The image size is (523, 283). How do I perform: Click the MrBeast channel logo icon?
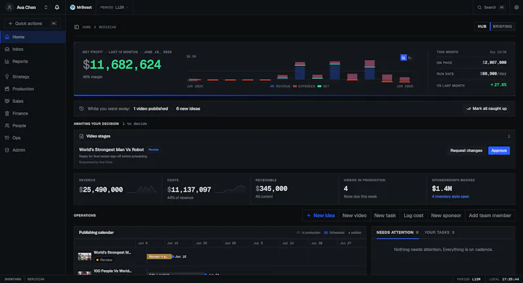point(73,7)
